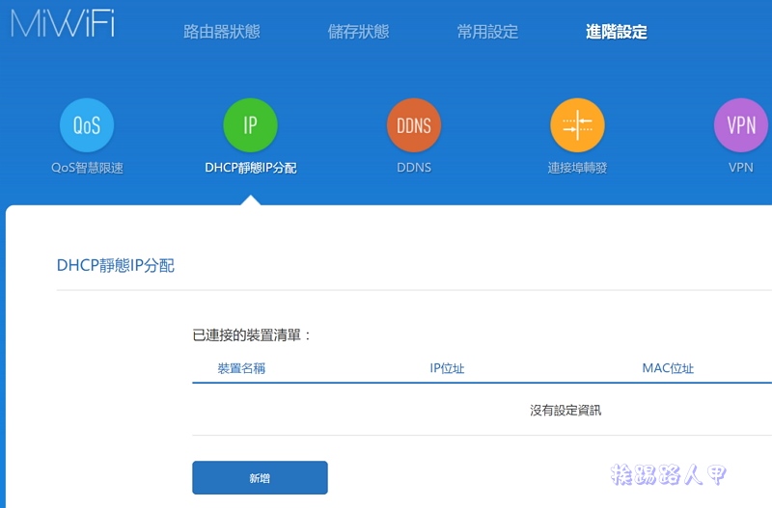Click DHCP靜態IP分配 section title

click(x=116, y=265)
